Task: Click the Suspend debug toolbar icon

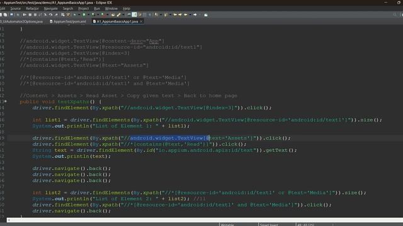Action: 30,14
